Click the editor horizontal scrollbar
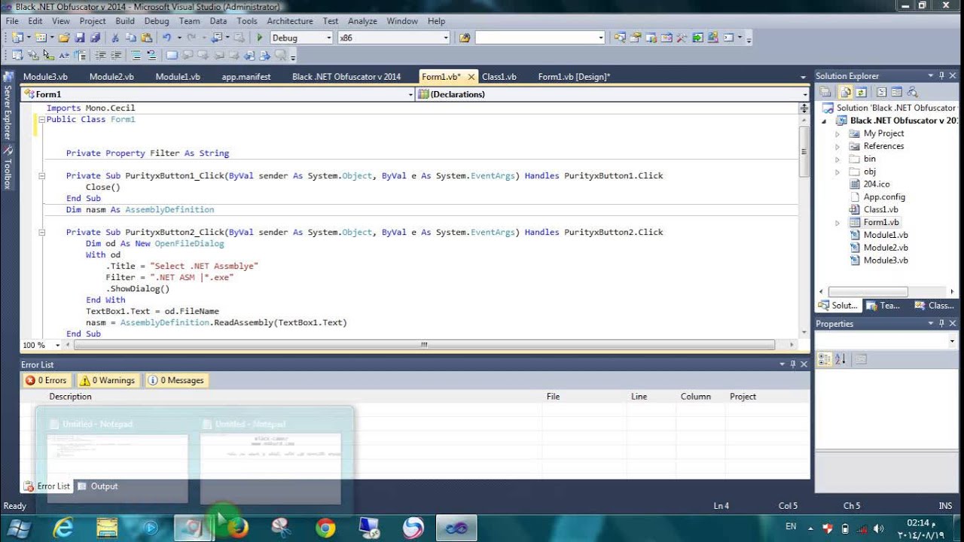The height and width of the screenshot is (542, 964). [x=423, y=345]
